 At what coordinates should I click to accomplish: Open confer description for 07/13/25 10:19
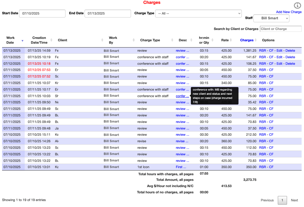tap(182, 57)
